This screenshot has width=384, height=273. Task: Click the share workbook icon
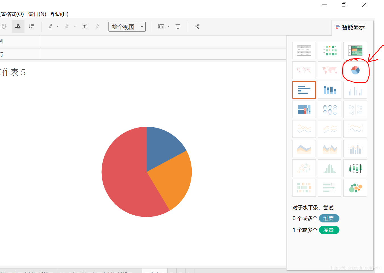tap(197, 26)
